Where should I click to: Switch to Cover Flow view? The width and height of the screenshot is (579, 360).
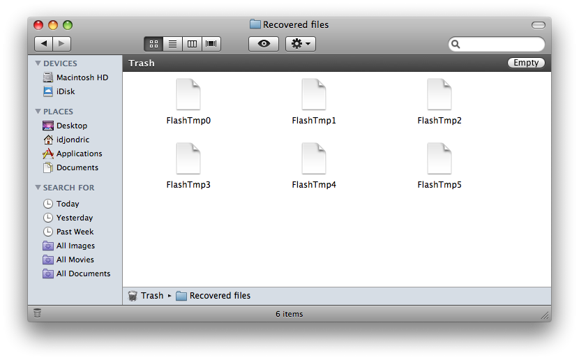pos(211,44)
